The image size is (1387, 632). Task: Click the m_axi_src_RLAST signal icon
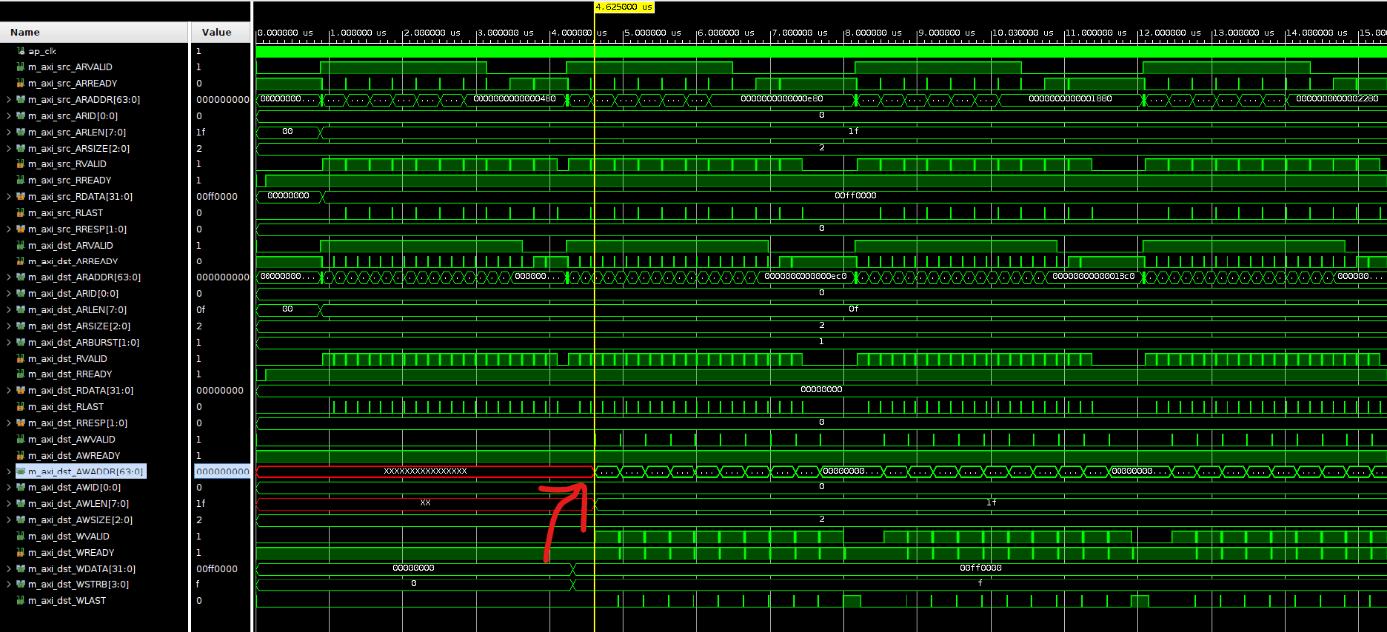[21, 213]
